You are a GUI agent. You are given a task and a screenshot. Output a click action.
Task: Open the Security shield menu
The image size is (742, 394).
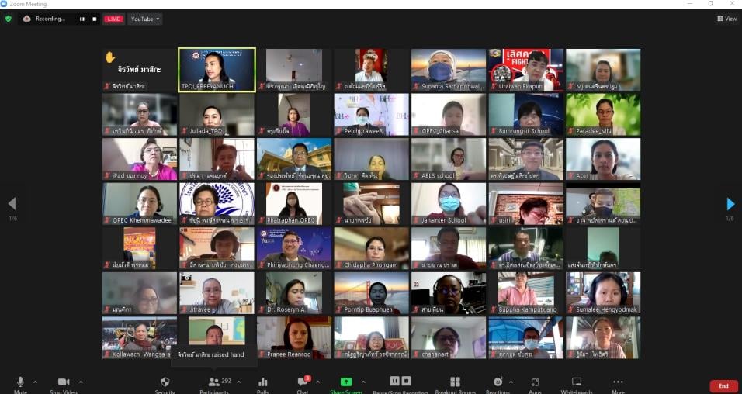click(165, 385)
